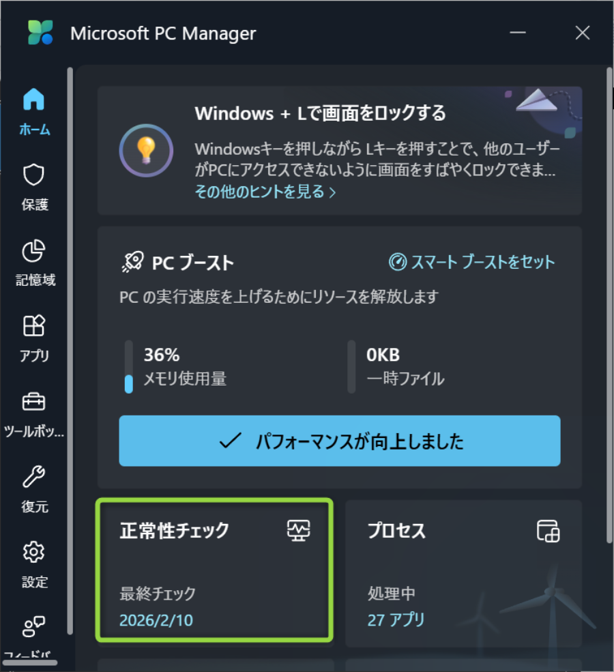Viewport: 614px width, 672px height.
Task: Select the 復元 (Restore) wrench icon
Action: (x=34, y=478)
